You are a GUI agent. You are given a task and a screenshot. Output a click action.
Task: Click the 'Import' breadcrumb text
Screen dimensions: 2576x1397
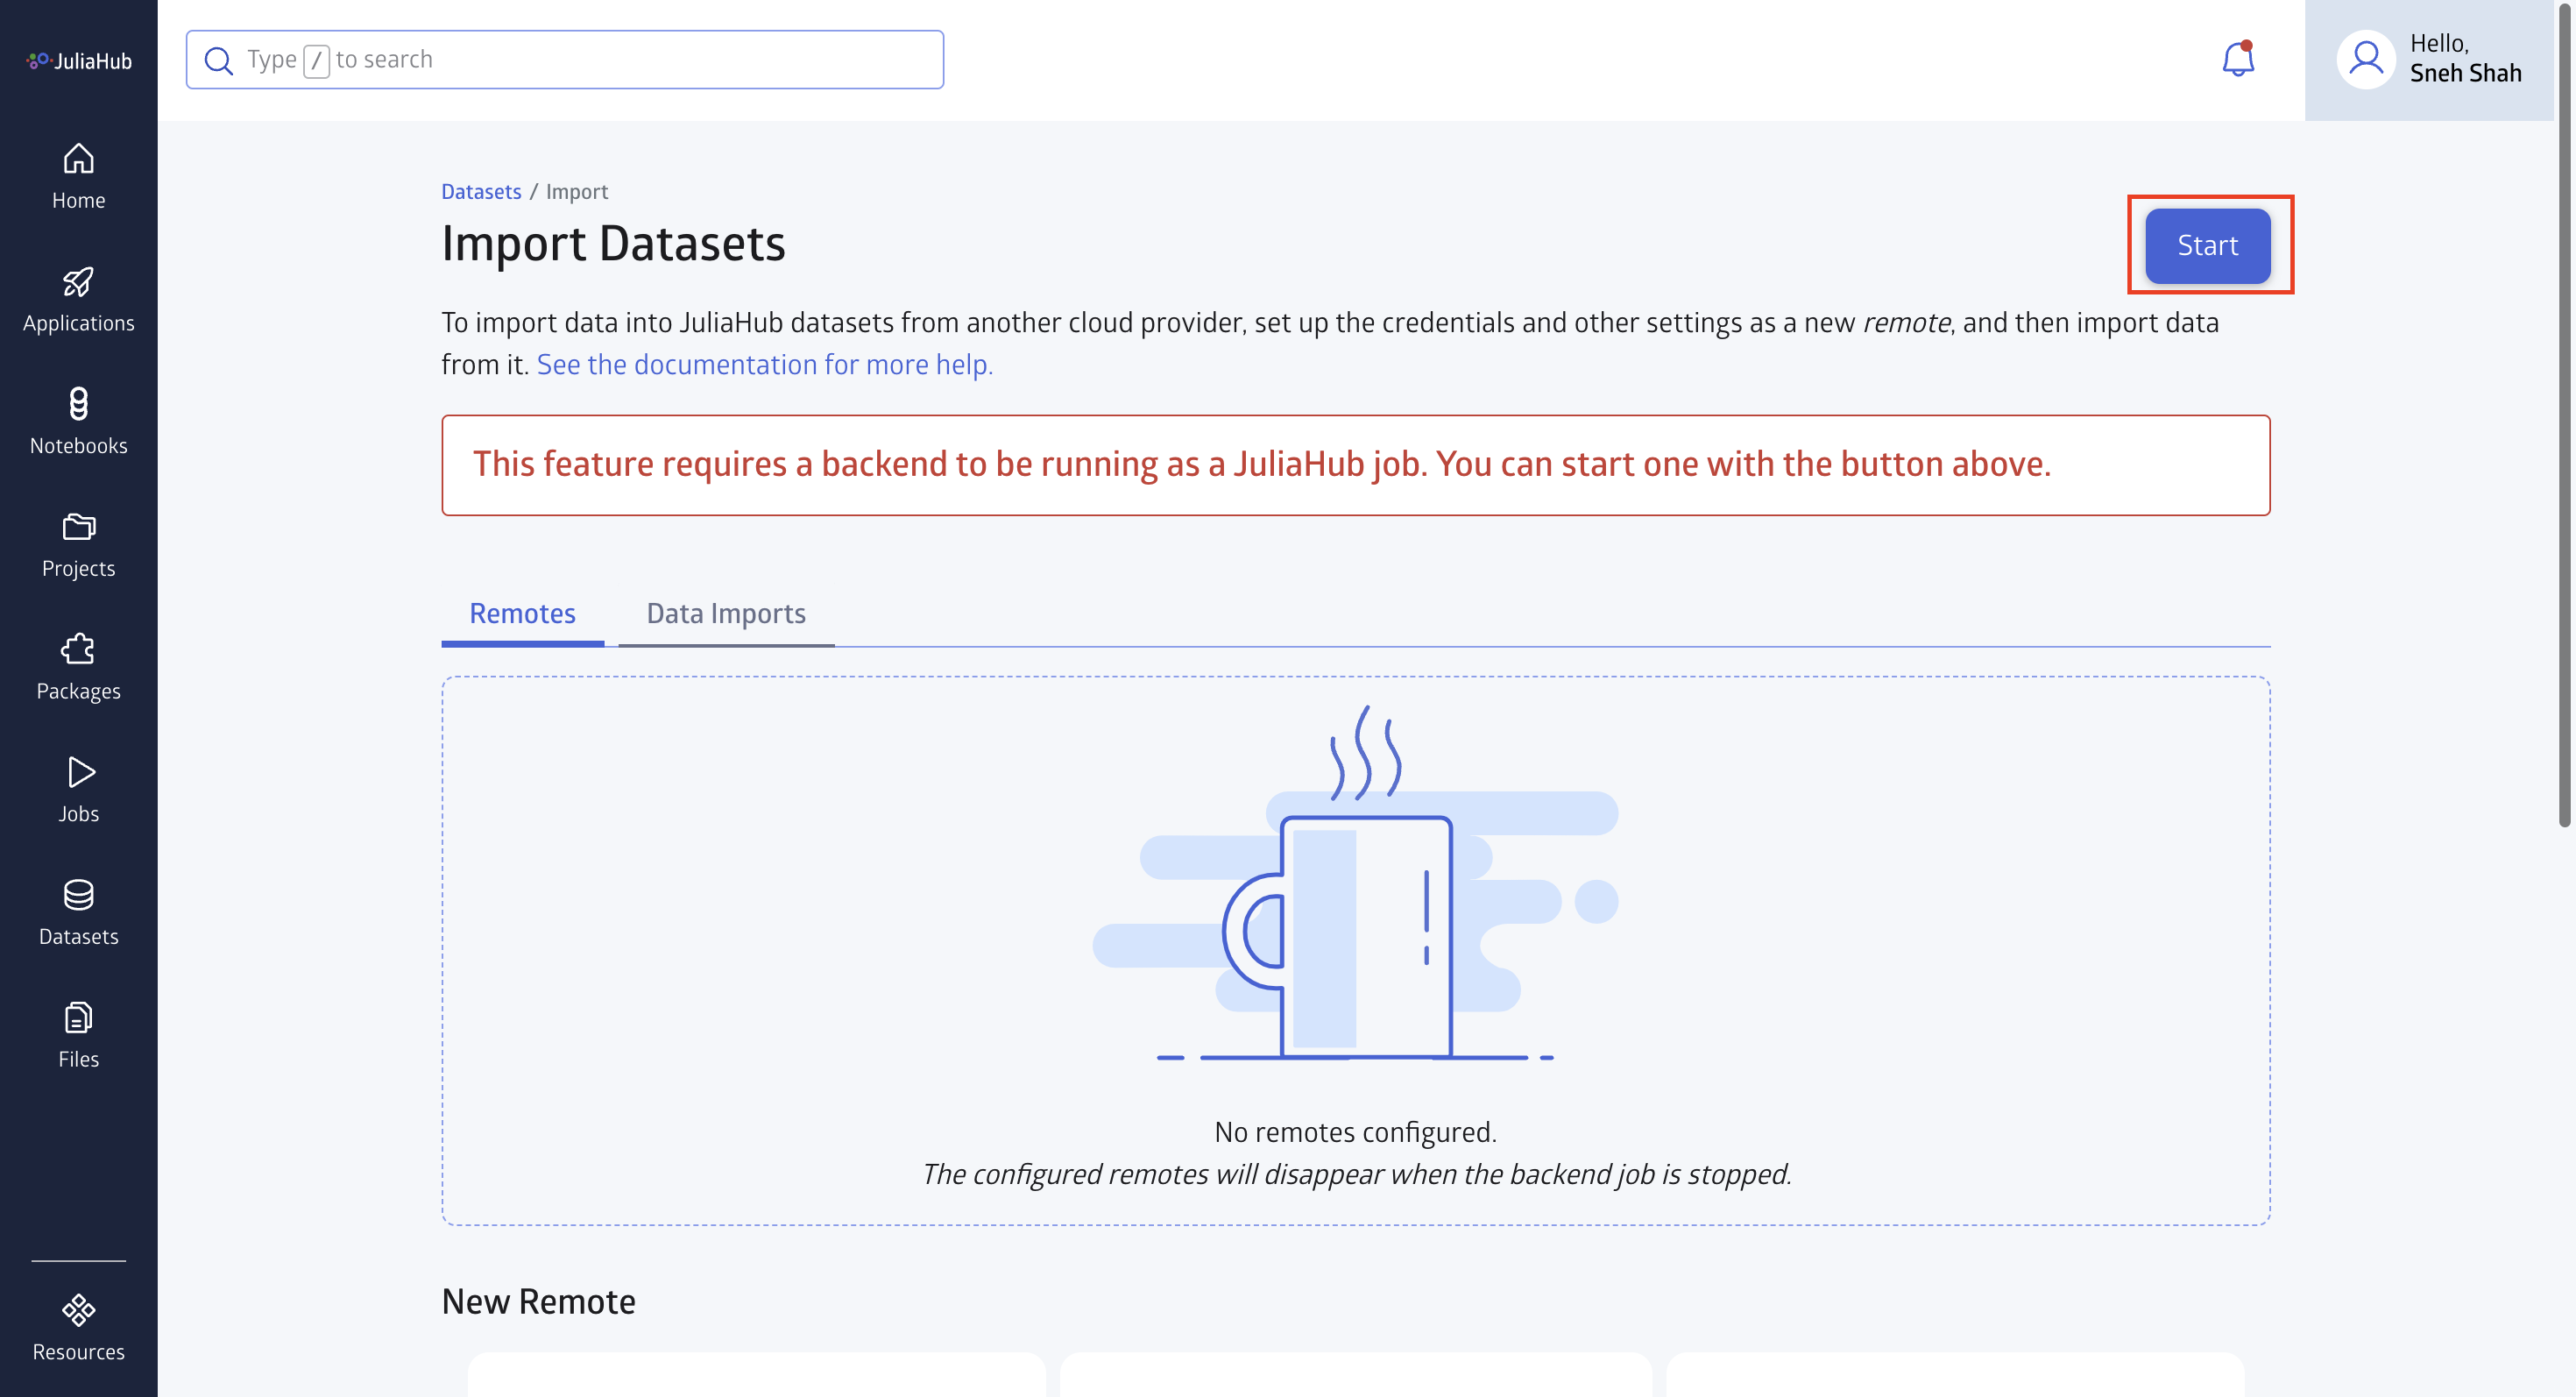tap(576, 191)
